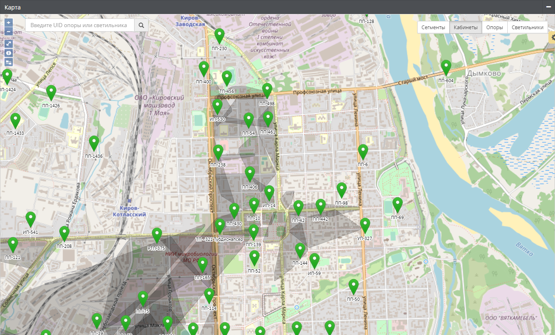Select the РТП-375 cabinet marker
This screenshot has height=335, width=555.
pos(157,235)
